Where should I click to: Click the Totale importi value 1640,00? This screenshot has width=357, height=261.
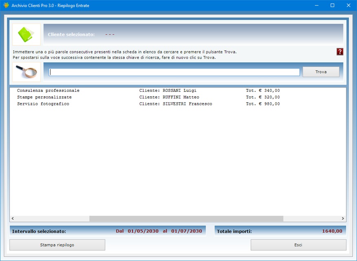pos(332,231)
